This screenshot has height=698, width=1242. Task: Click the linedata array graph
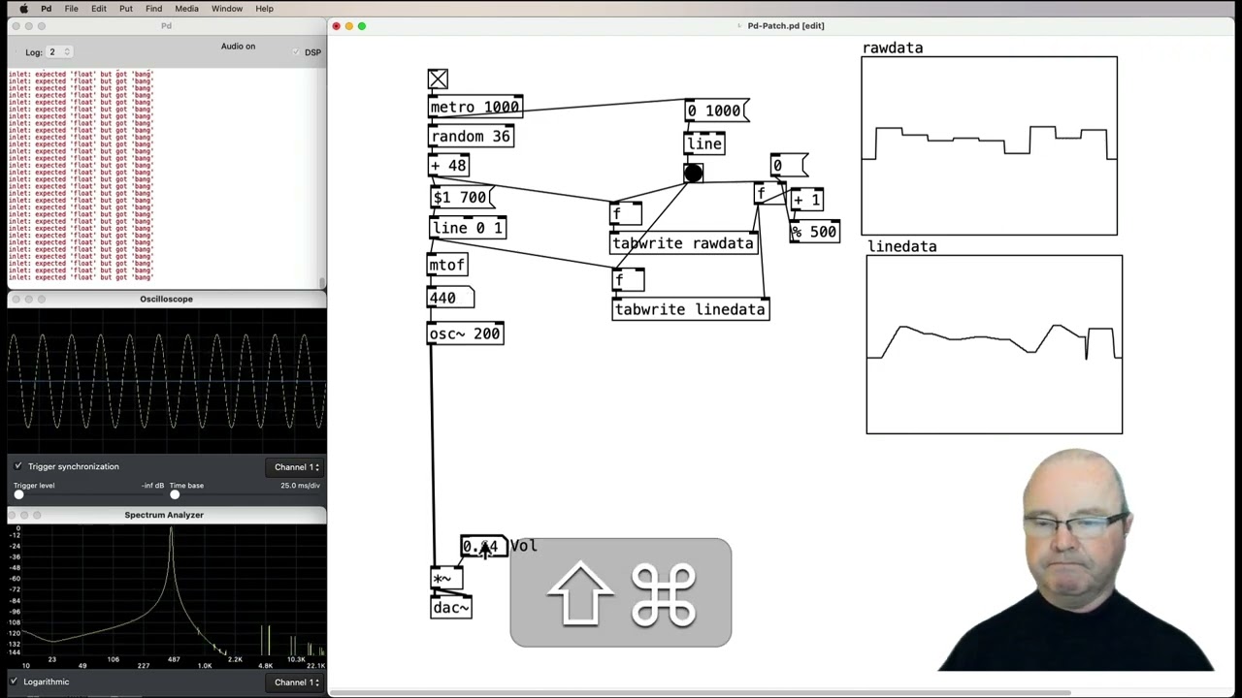point(994,344)
